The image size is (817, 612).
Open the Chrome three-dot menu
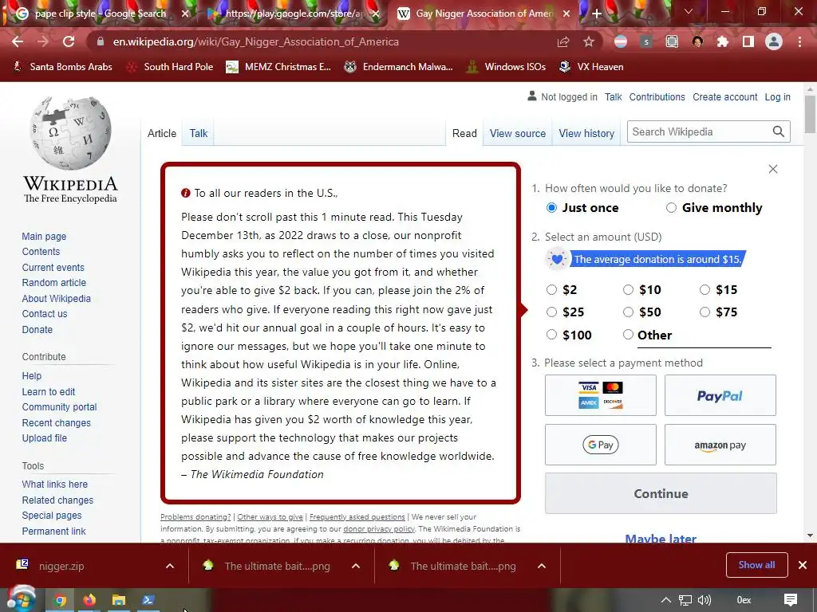pyautogui.click(x=799, y=41)
